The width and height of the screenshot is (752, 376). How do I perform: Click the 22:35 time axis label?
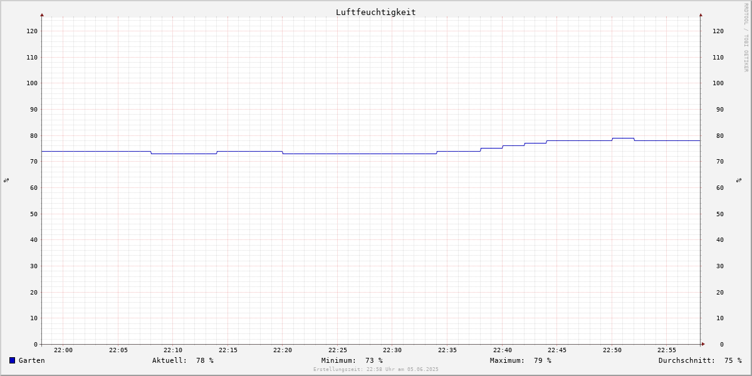(x=447, y=350)
